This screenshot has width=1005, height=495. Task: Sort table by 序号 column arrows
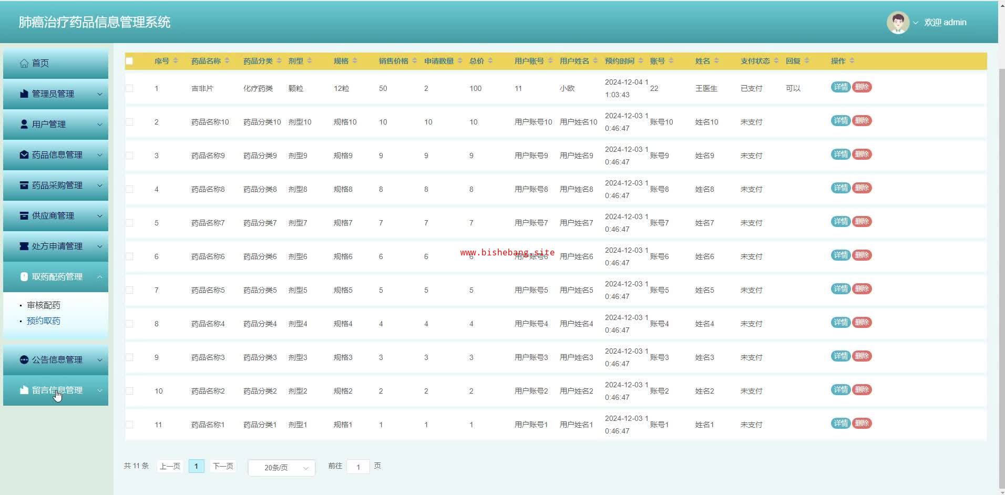[x=176, y=61]
